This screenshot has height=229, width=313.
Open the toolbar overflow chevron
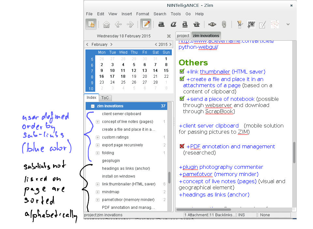[x=288, y=24]
